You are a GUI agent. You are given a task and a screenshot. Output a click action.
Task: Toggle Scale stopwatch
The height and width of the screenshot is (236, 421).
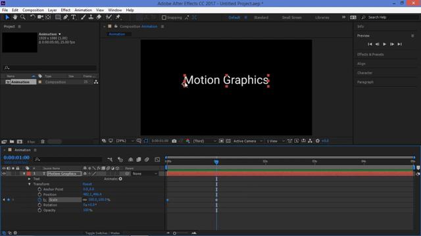click(39, 199)
